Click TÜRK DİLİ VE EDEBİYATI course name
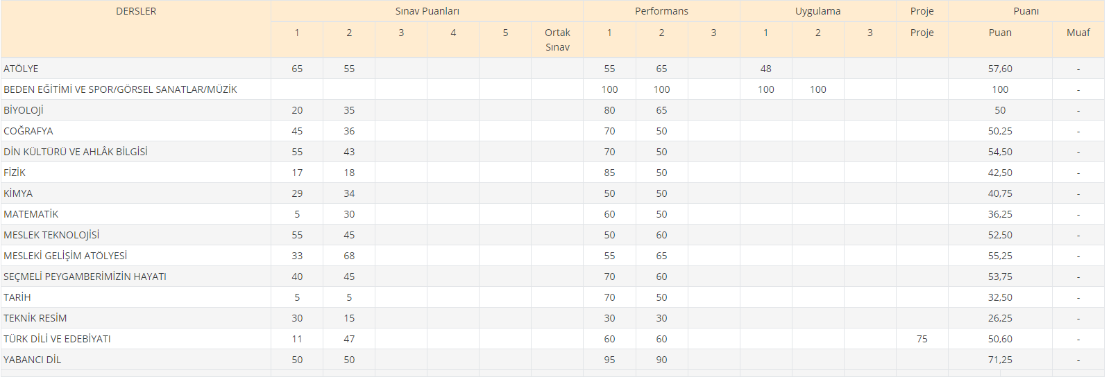1111x377 pixels. click(58, 339)
